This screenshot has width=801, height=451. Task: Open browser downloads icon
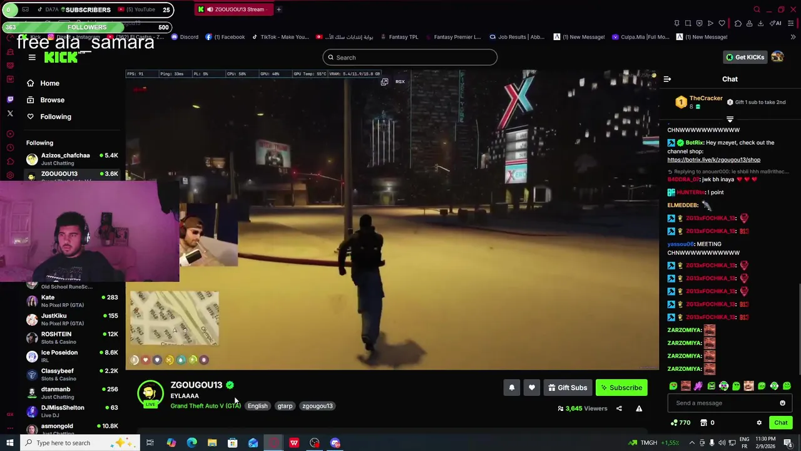[760, 23]
